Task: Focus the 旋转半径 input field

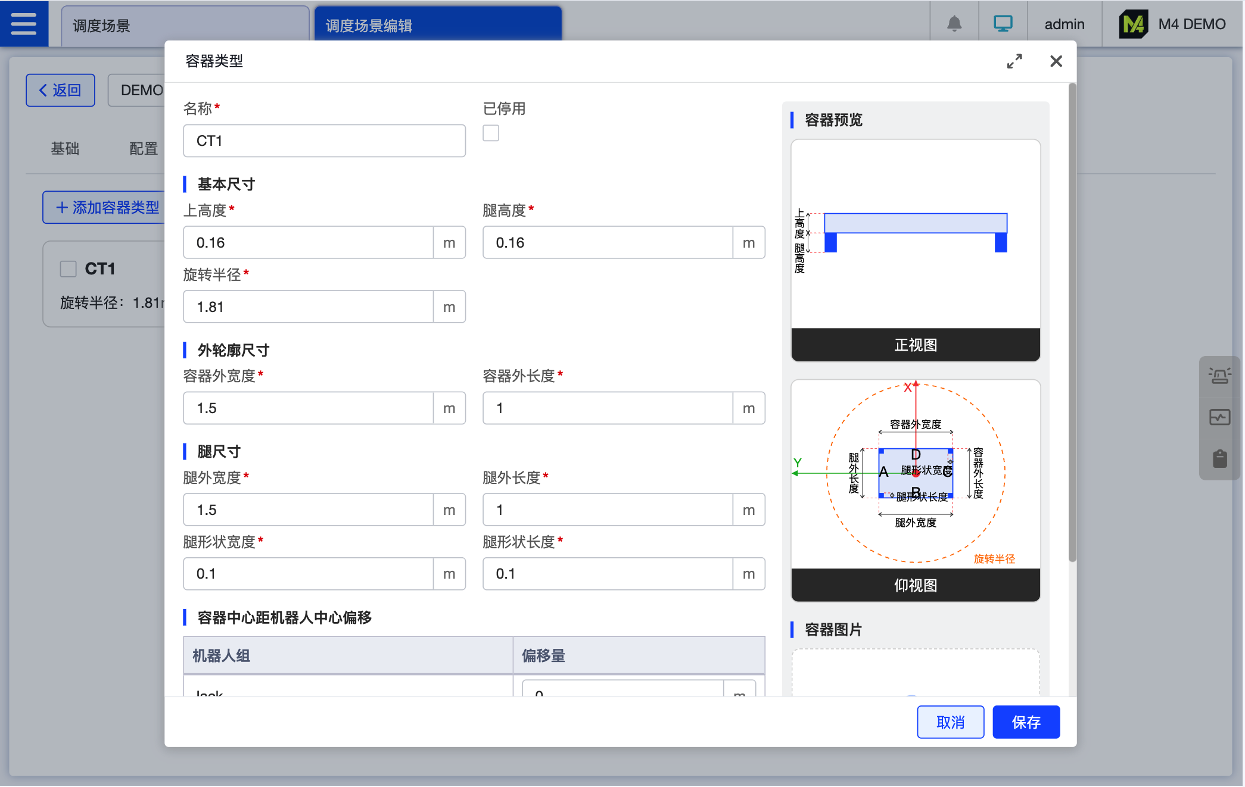Action: pyautogui.click(x=308, y=307)
